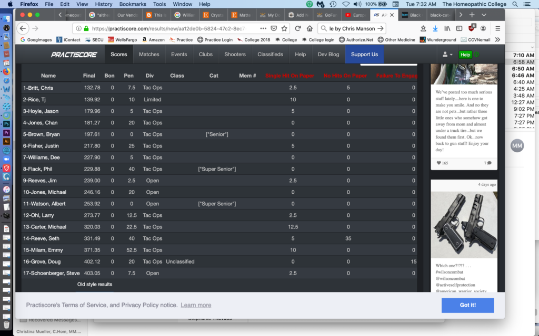Open the Tools menu in the menu bar
Viewport: 539px width, 336px height.
(x=159, y=4)
